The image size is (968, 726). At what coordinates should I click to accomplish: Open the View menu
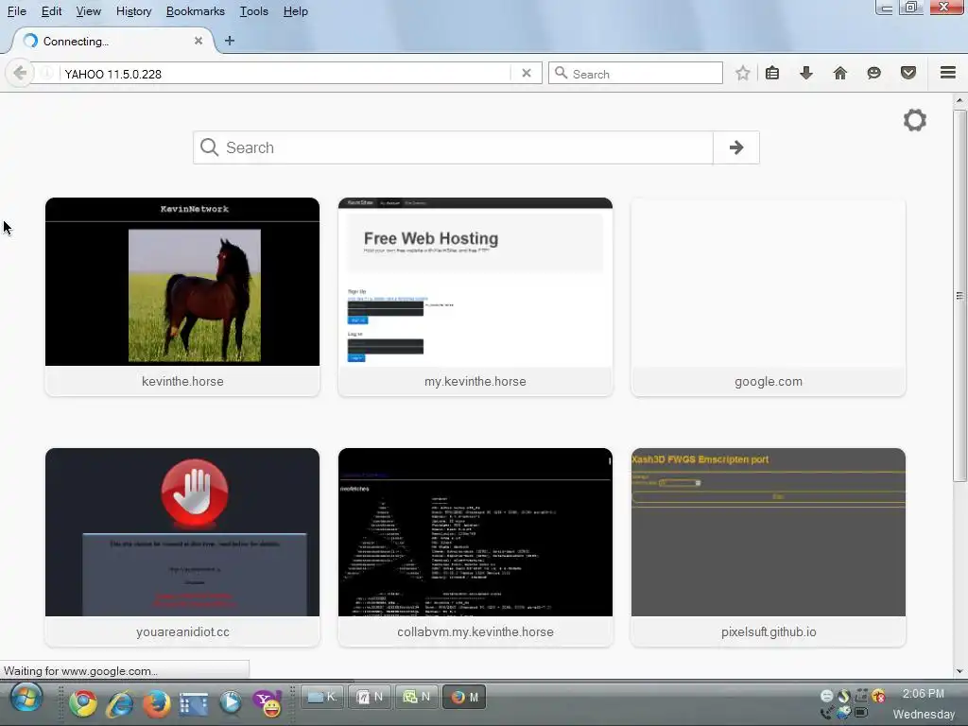88,11
